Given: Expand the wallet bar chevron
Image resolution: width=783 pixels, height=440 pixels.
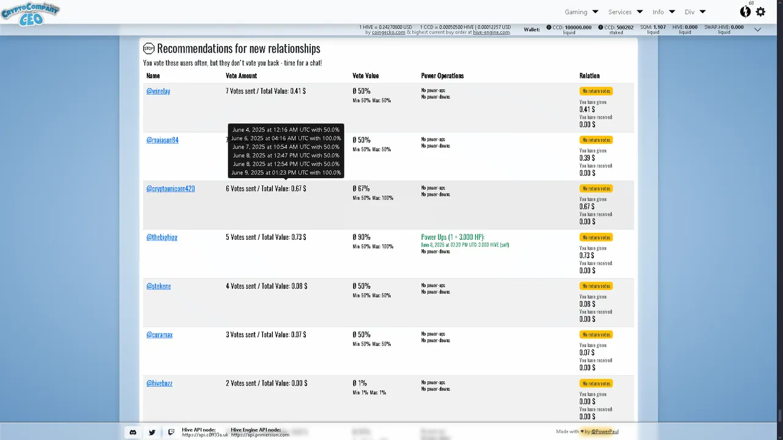Looking at the screenshot, I should (x=757, y=29).
